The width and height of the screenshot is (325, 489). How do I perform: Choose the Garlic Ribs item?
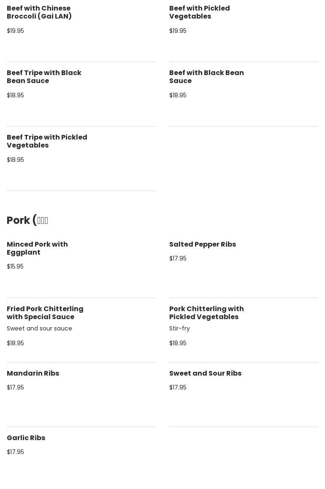[26, 438]
